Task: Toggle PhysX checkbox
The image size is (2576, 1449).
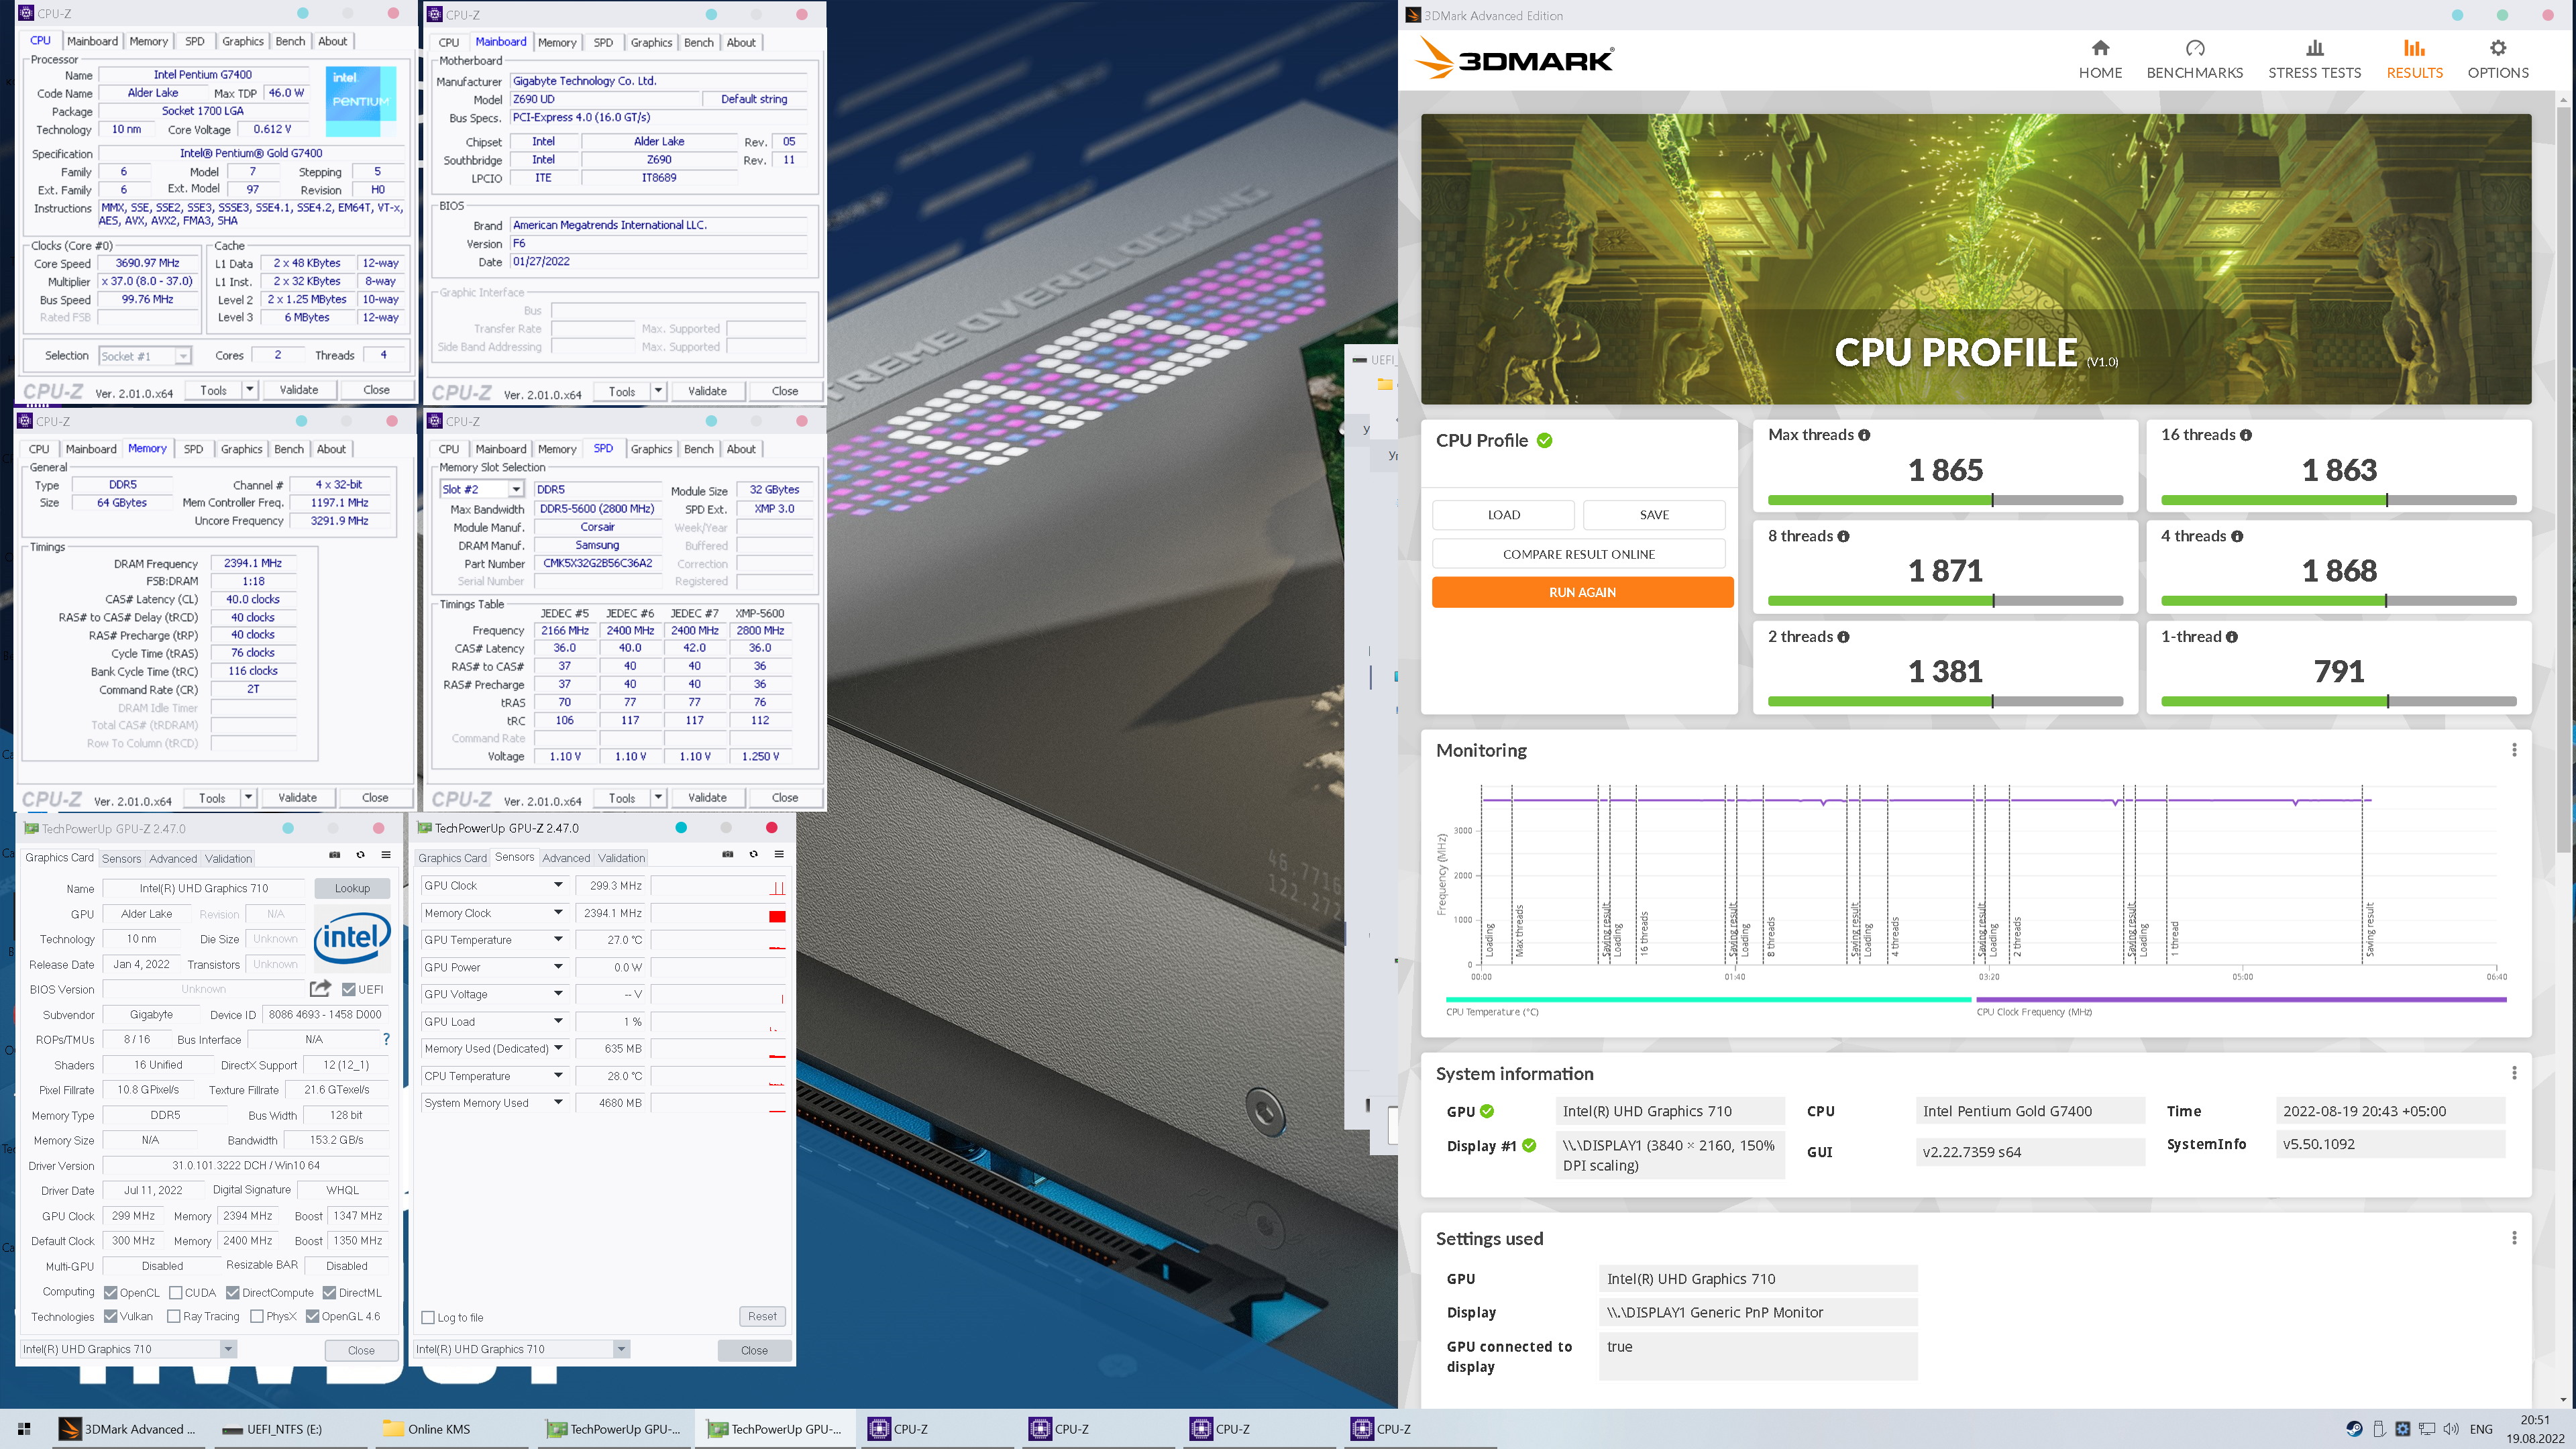Action: 257,1317
